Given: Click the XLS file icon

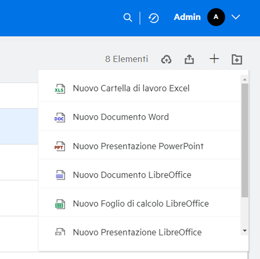Looking at the screenshot, I should click(x=60, y=89).
